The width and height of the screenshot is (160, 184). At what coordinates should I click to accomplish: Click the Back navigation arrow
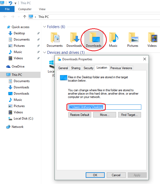pyautogui.click(x=5, y=17)
